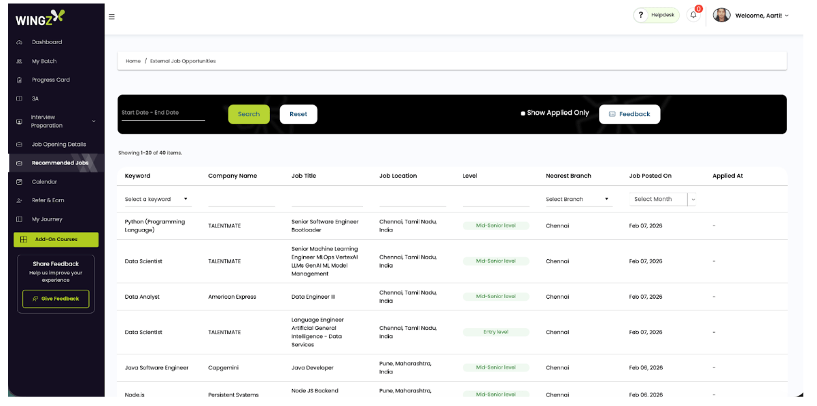Click the Level filter field

tap(496, 199)
